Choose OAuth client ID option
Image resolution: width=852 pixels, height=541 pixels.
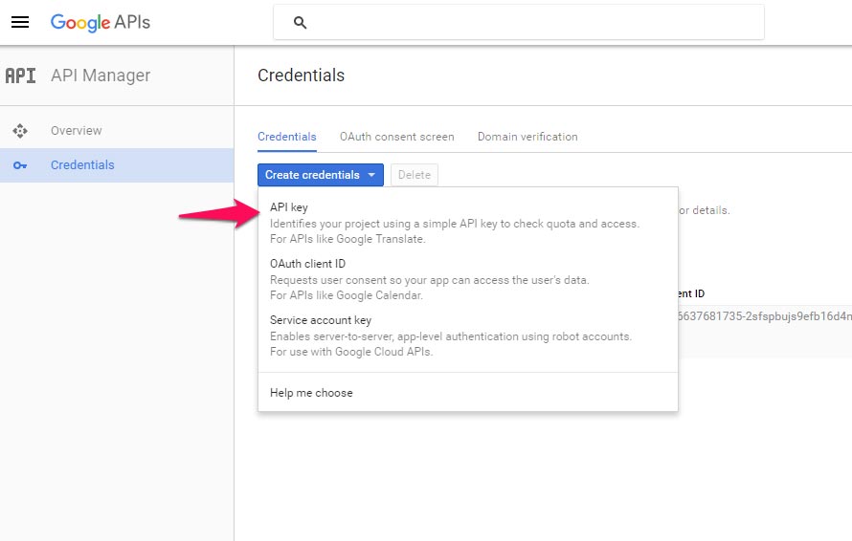(x=468, y=279)
